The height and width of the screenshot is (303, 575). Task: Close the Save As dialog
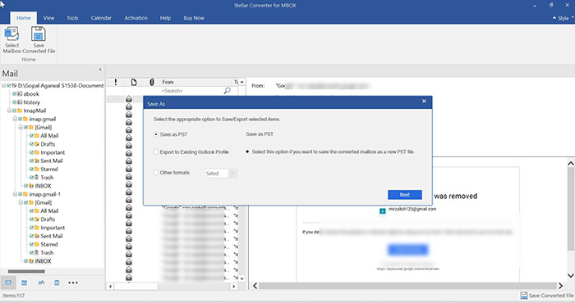(x=424, y=102)
